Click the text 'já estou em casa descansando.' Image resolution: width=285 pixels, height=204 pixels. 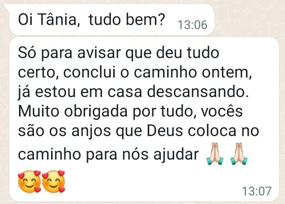(133, 92)
